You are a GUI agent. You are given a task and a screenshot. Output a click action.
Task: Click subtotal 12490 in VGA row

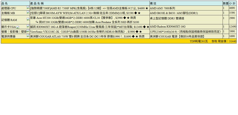233,27
